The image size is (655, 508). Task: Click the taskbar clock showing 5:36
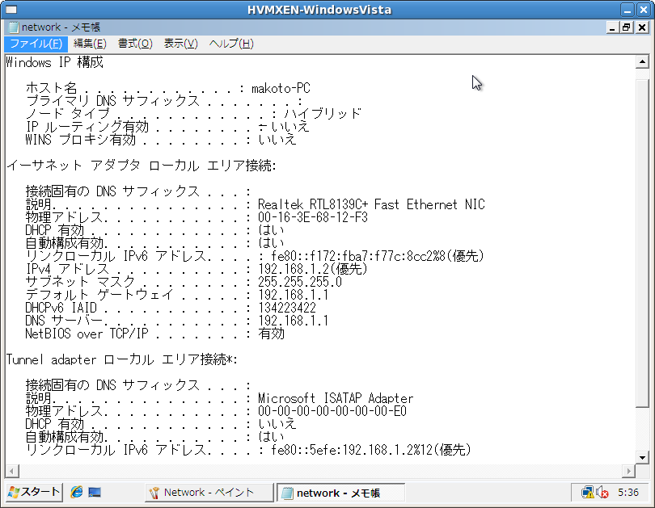coord(628,492)
